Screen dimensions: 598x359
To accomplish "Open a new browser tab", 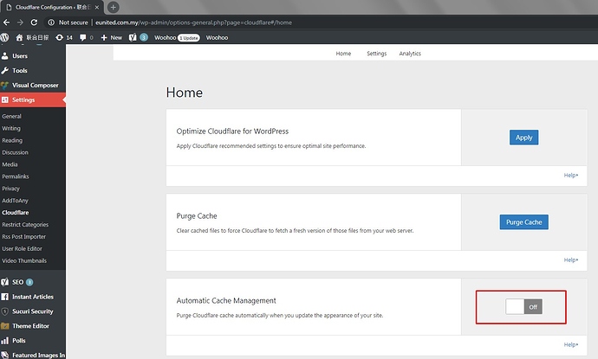I will [x=113, y=7].
